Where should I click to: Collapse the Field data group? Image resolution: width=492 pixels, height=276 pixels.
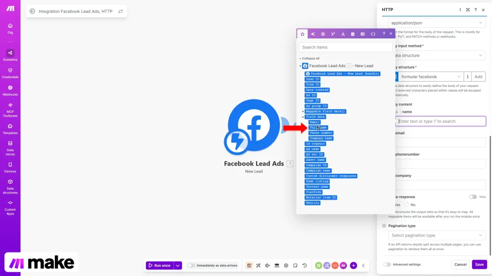(x=303, y=117)
